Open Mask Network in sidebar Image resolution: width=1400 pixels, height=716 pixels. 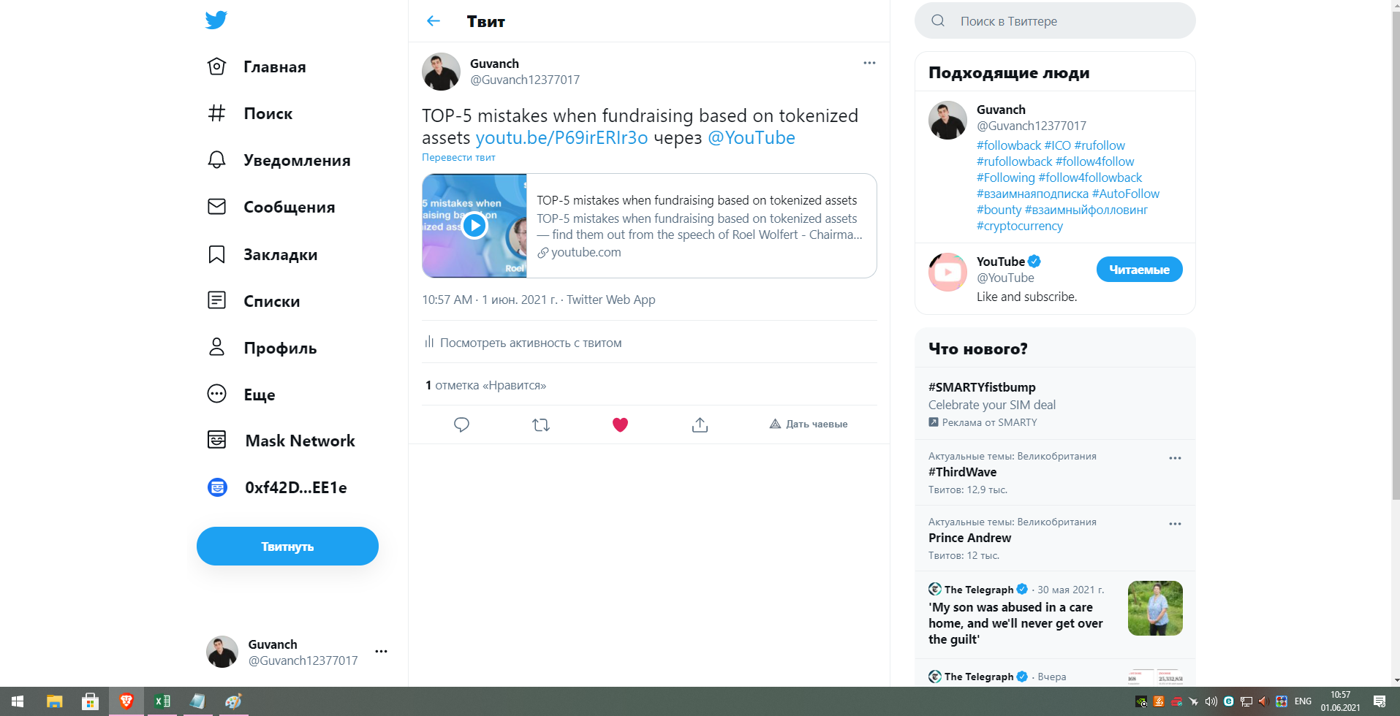tap(281, 441)
